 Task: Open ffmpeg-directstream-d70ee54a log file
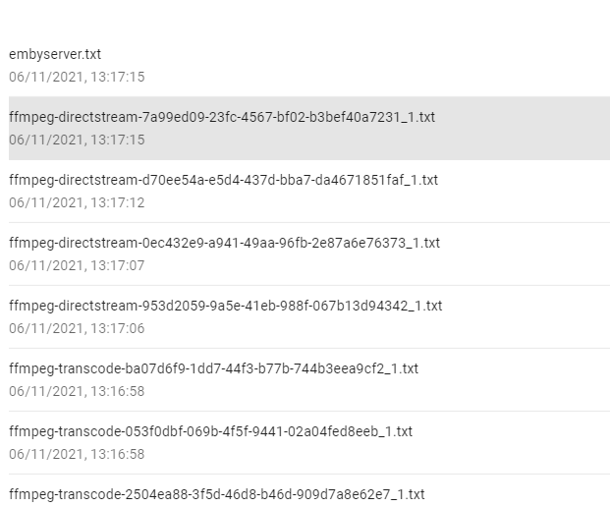click(x=223, y=181)
